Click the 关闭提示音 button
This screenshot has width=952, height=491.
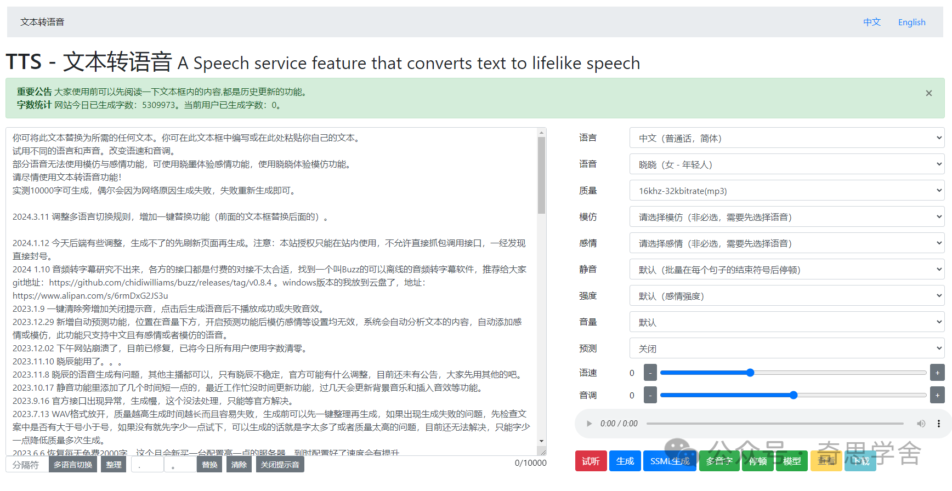(x=280, y=464)
